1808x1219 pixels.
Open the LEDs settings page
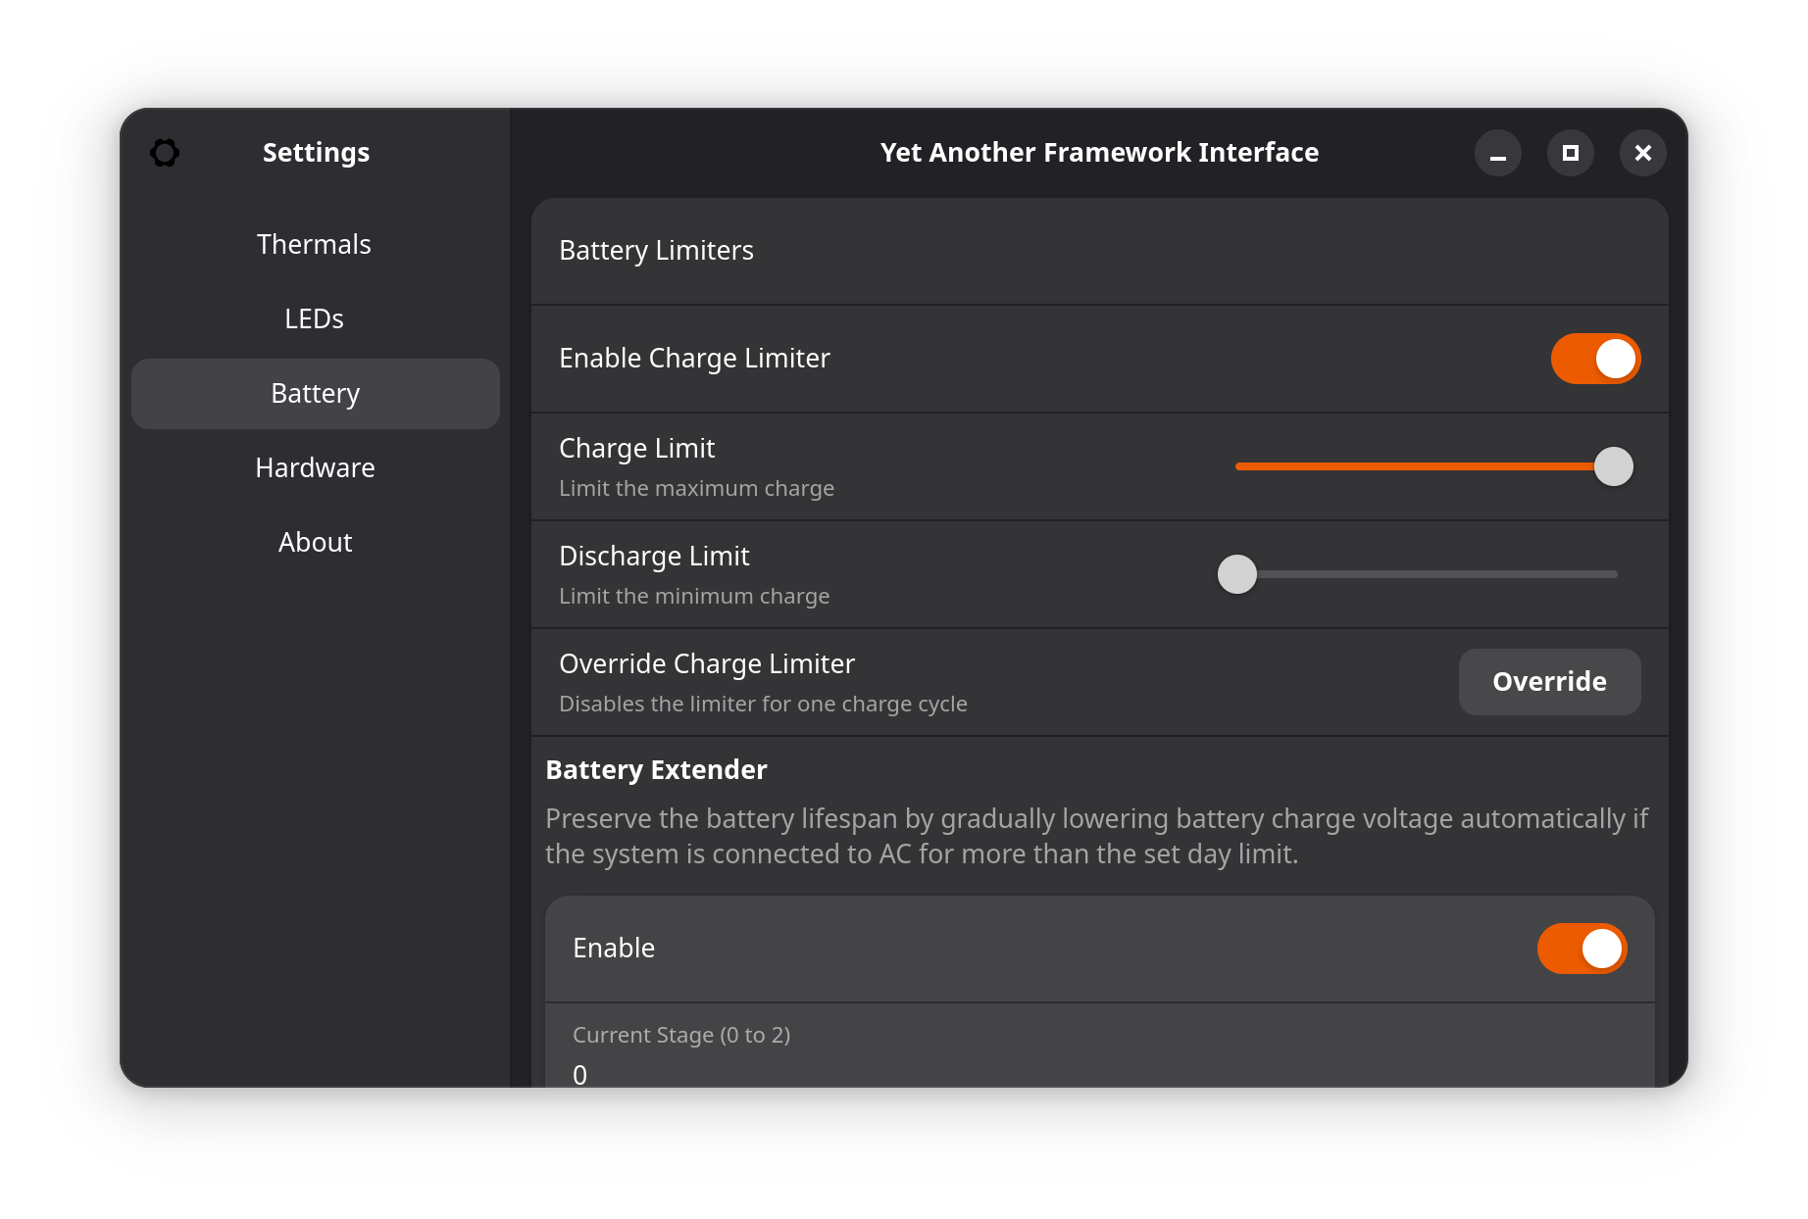314,318
